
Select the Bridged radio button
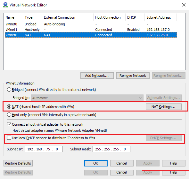pos(9,90)
